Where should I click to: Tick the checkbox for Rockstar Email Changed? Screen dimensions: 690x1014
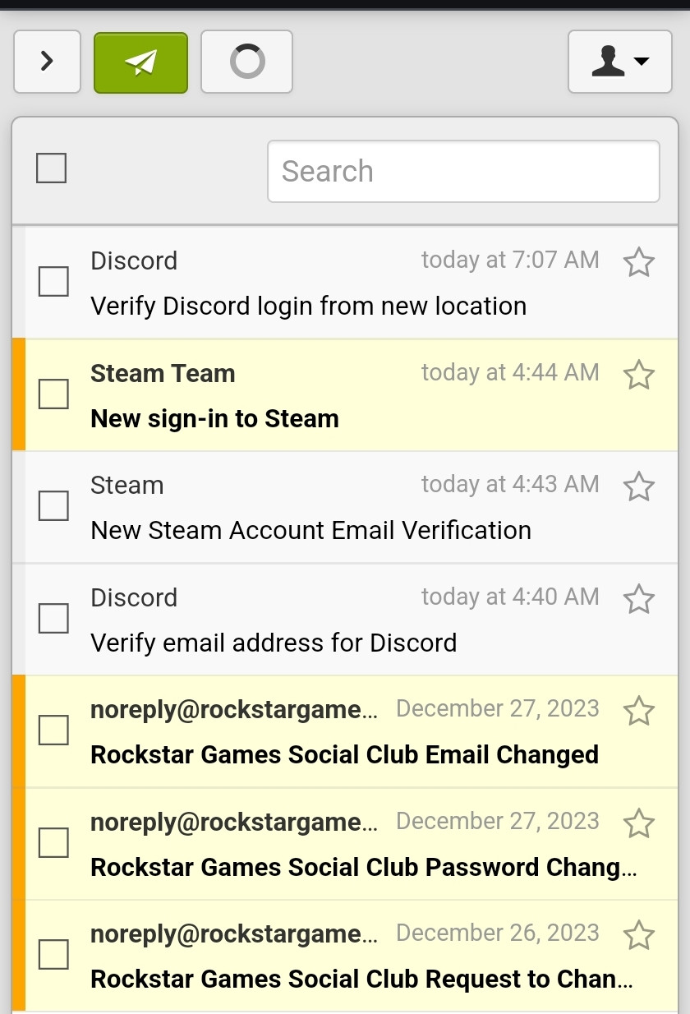(54, 731)
